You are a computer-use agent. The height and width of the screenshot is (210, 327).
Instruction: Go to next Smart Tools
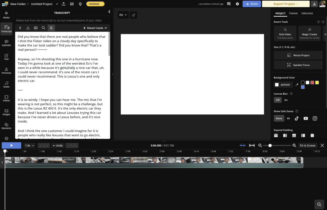(323, 22)
